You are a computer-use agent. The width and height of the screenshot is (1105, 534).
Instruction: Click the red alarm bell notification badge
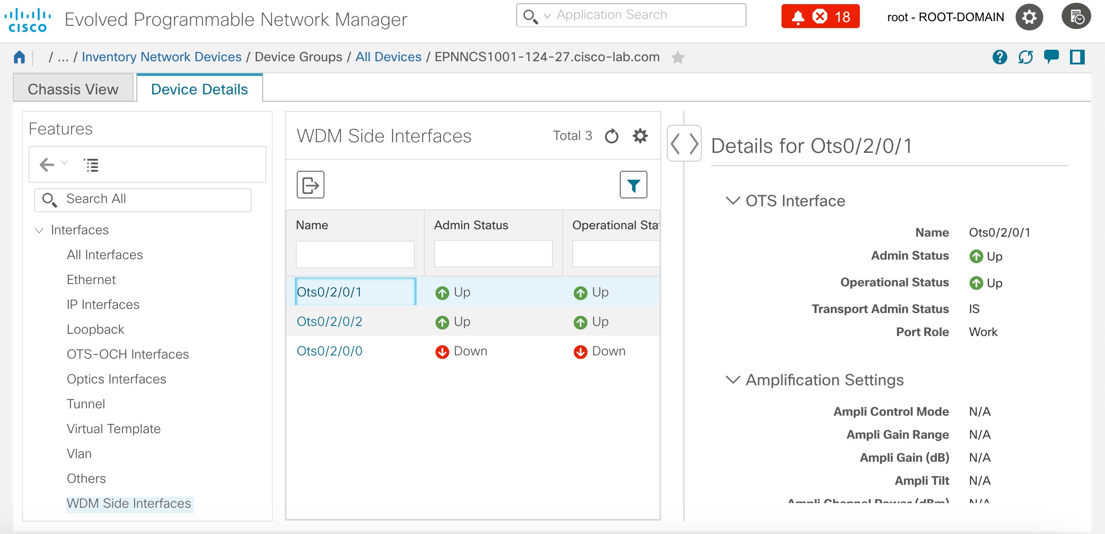(820, 17)
